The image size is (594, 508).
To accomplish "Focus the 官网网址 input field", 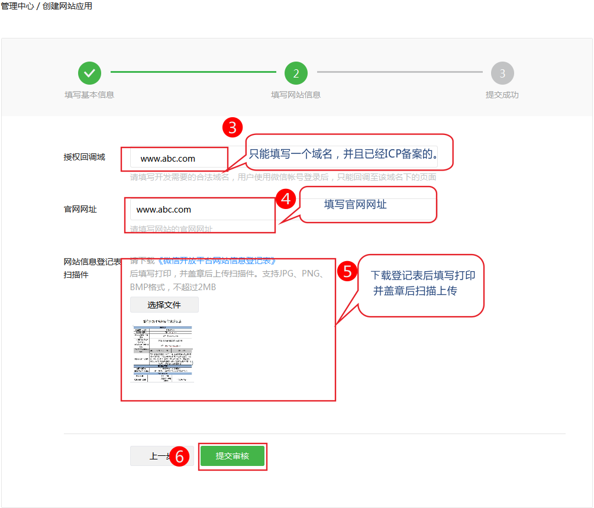I will (x=201, y=210).
